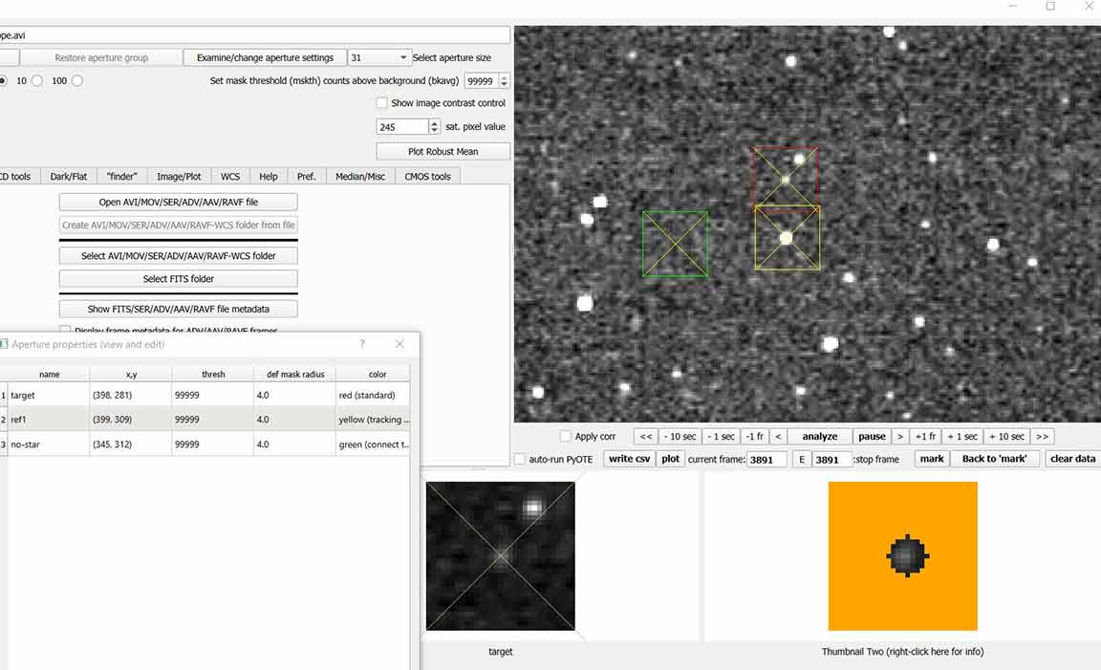Viewport: 1101px width, 670px height.
Task: Click the thresh column header
Action: 213,375
